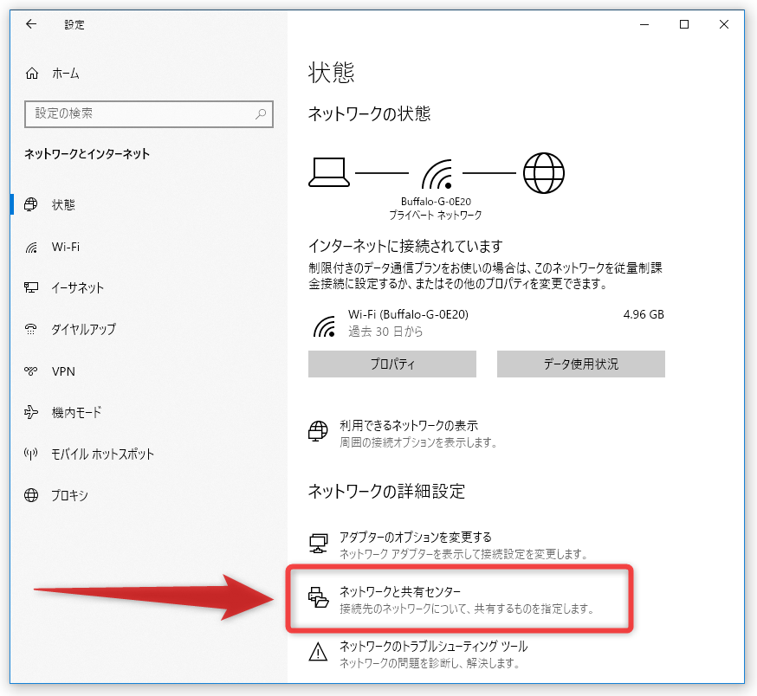This screenshot has height=696, width=757.
Task: Click the magnifier icon in the search box
Action: [261, 114]
